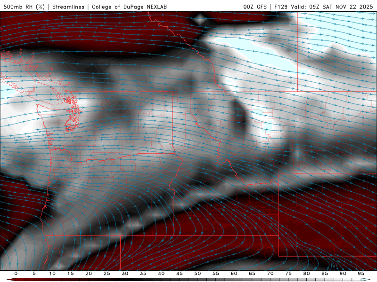
Task: Click the '60' label on the color scale
Action: (234, 274)
